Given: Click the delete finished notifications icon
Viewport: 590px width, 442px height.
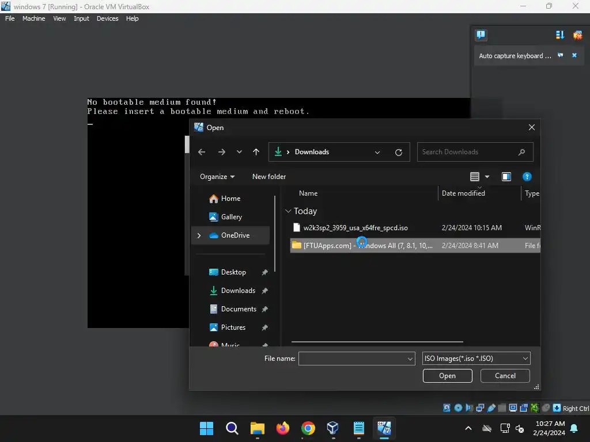Looking at the screenshot, I should pyautogui.click(x=577, y=35).
